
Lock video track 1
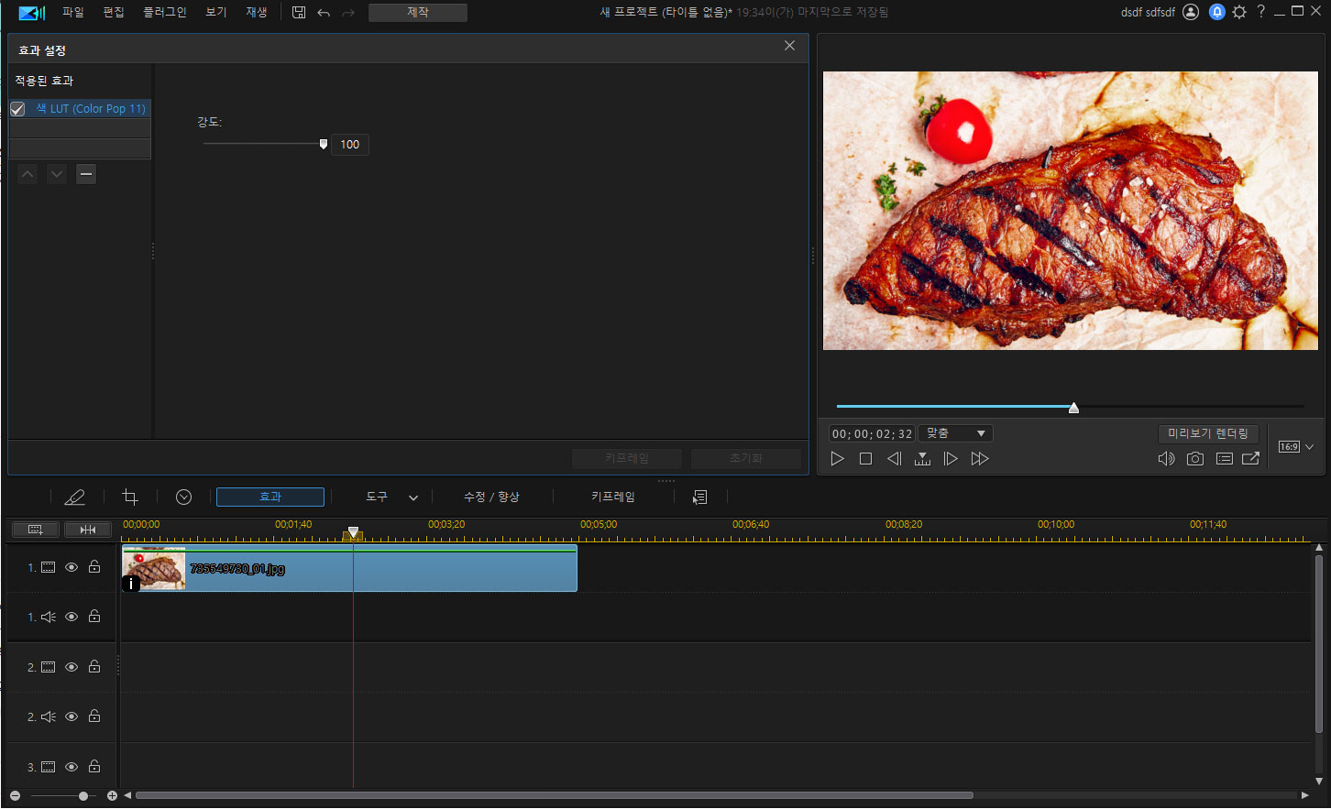94,567
